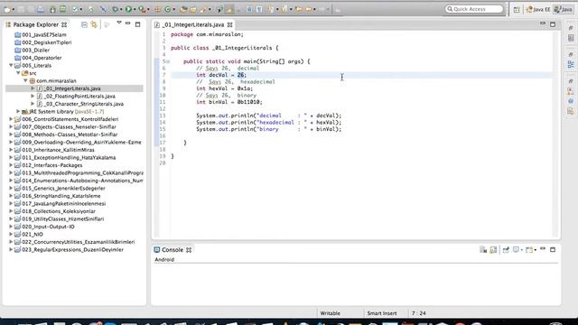Click the Toggle Mark Occurrences highlighter icon
The height and width of the screenshot is (325, 578).
click(x=229, y=9)
